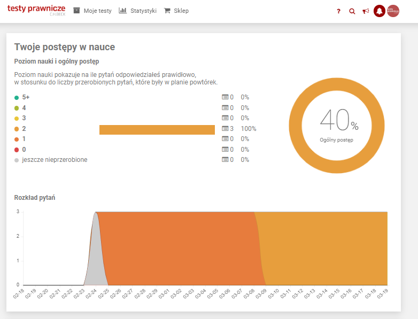Click the question list icon for level 3
418x319 pixels.
pos(225,118)
